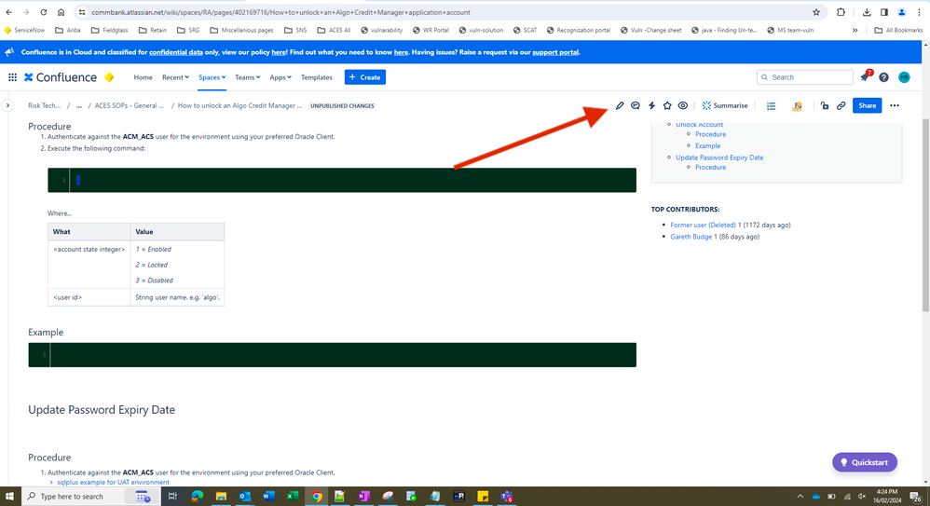
Task: Jump to Example in table of contents
Action: [x=707, y=146]
